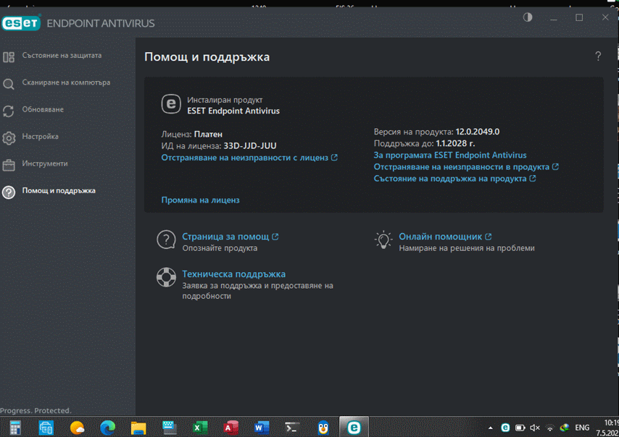619x437 pixels.
Task: Click the help page speech bubble icon
Action: (166, 239)
